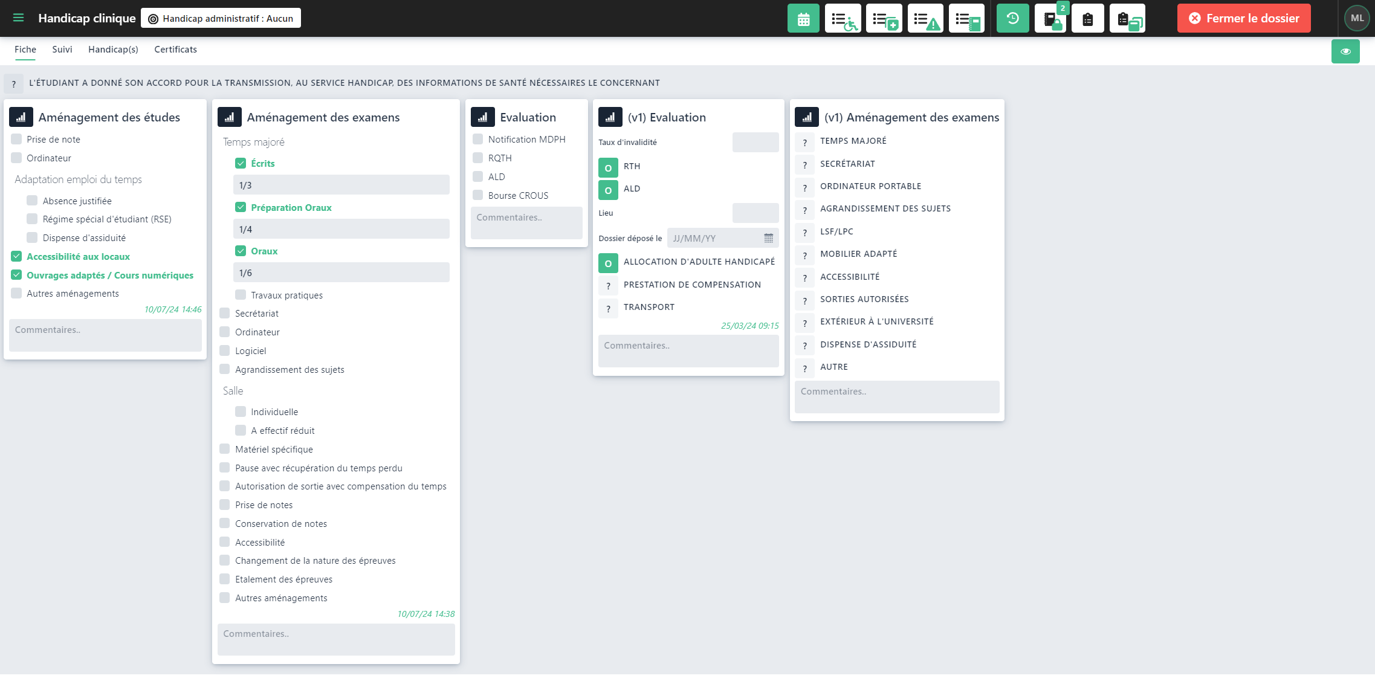Open the ML user avatar menu
This screenshot has width=1375, height=684.
(x=1357, y=18)
